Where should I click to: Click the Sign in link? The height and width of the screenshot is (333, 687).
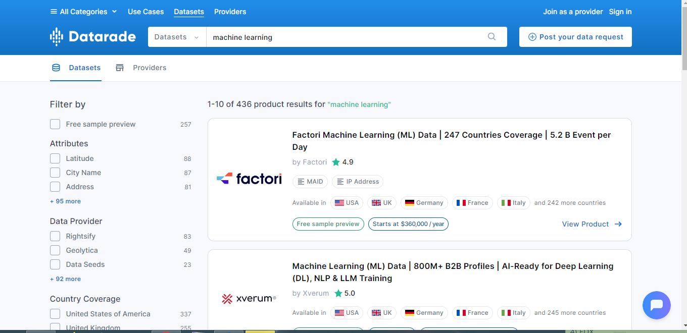[620, 11]
